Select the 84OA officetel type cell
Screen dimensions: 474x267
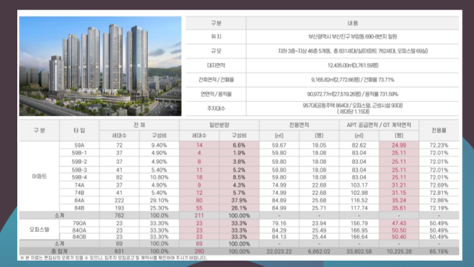(x=79, y=231)
